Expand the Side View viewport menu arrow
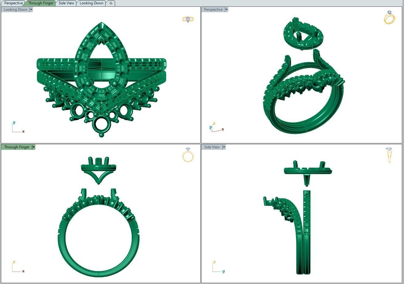 (x=224, y=147)
